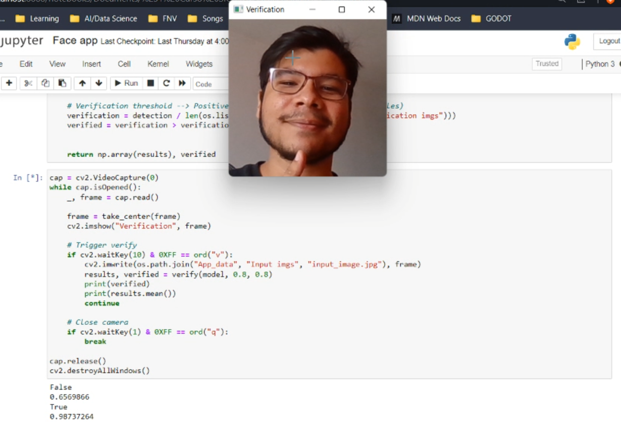Image resolution: width=621 pixels, height=422 pixels.
Task: Click the webcam frame in Verification window
Action: click(307, 98)
